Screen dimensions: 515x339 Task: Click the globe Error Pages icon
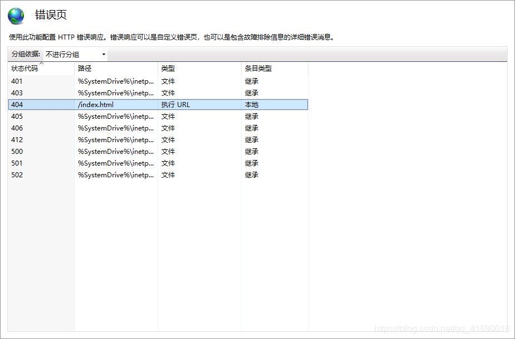[x=16, y=16]
